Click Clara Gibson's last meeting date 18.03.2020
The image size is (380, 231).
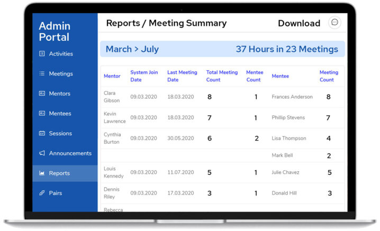point(180,97)
